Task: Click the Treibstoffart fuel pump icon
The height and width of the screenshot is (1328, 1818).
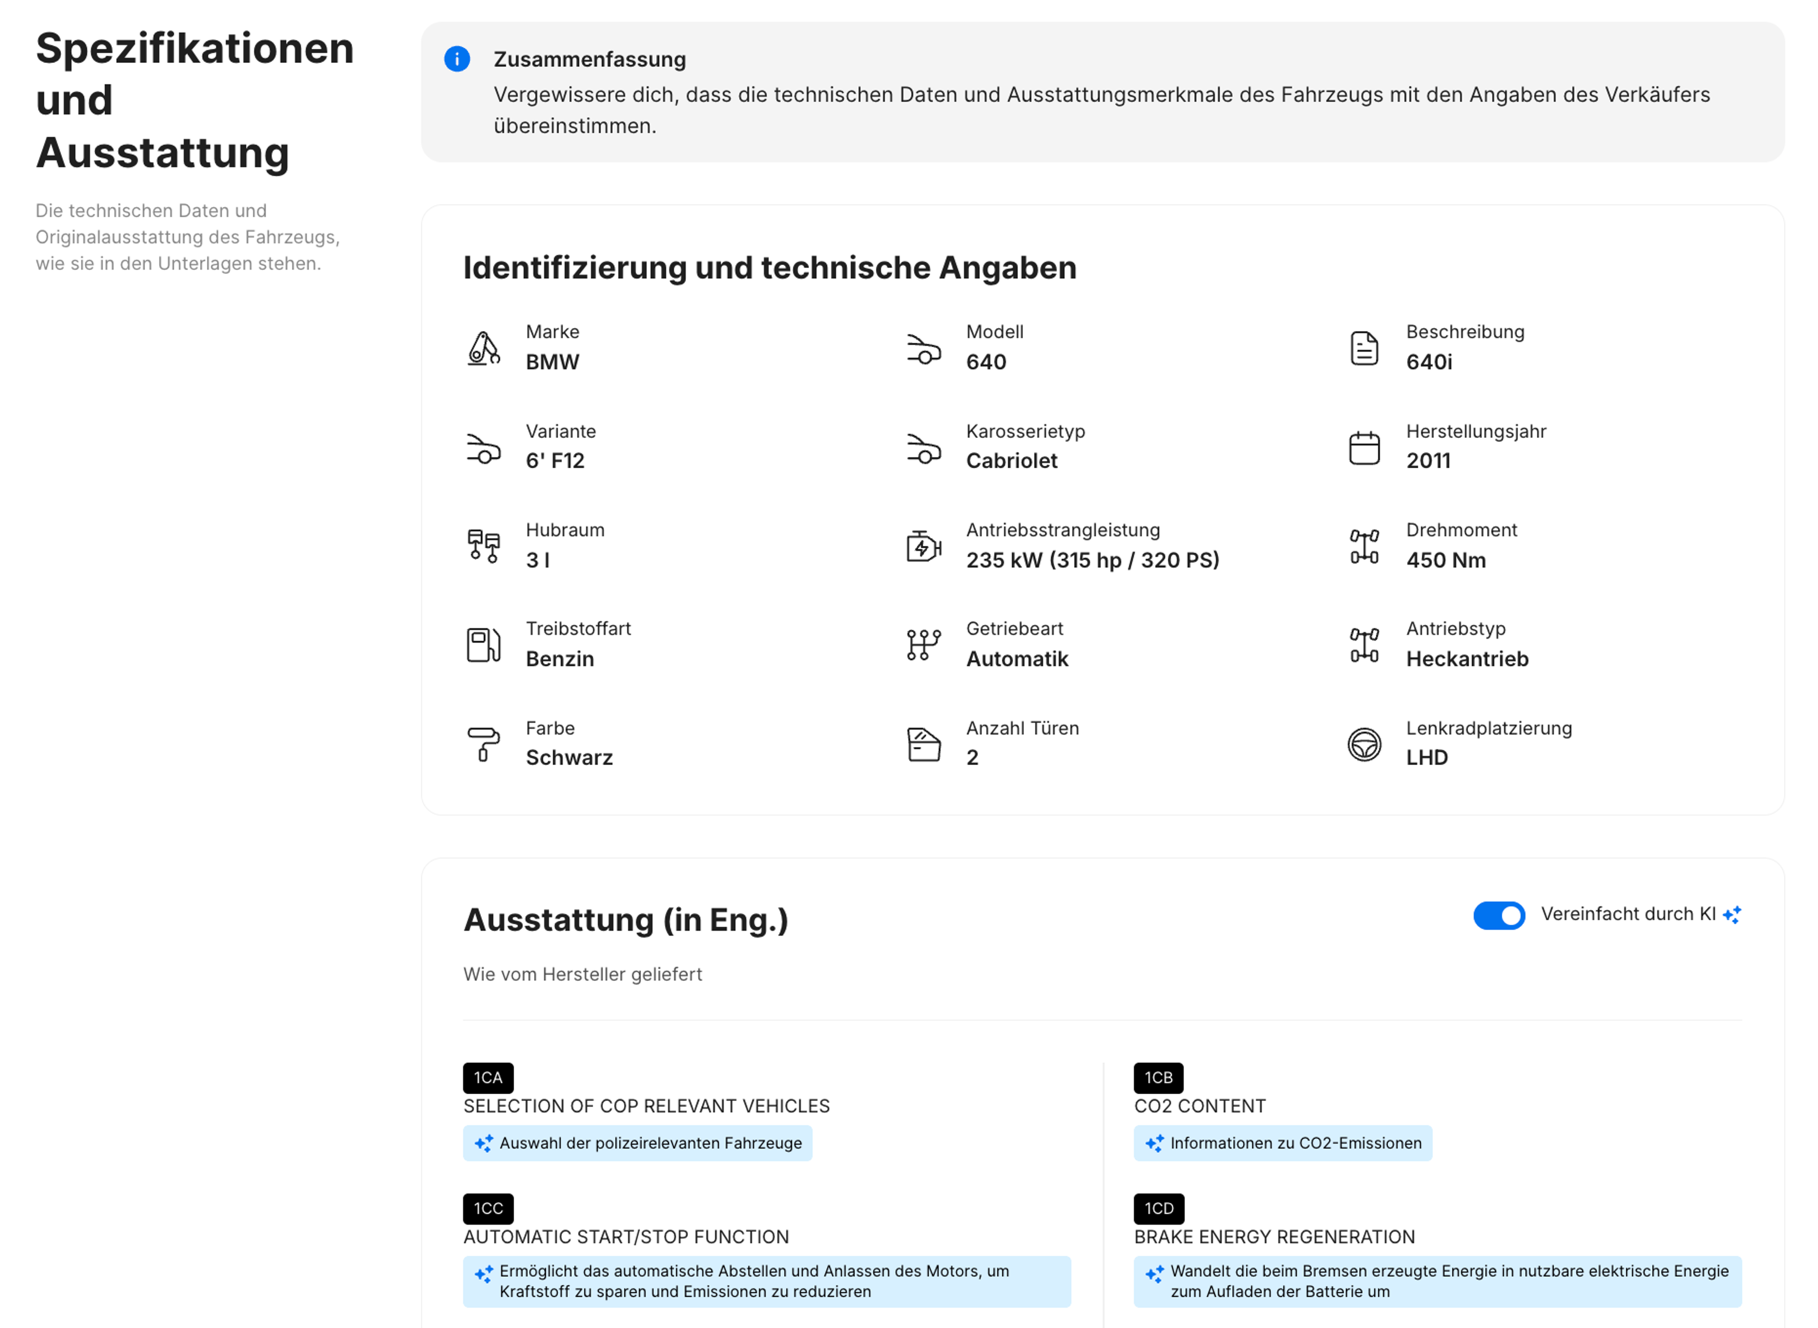Action: click(484, 645)
